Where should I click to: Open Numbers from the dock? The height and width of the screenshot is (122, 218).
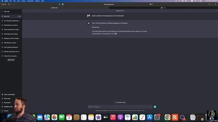click(x=135, y=117)
